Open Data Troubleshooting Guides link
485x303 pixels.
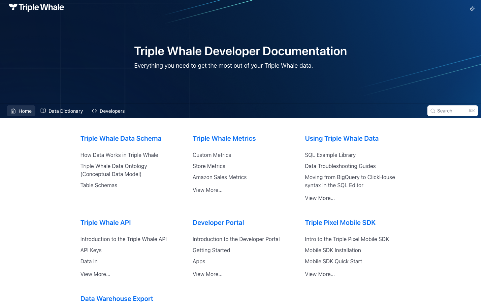coord(340,166)
